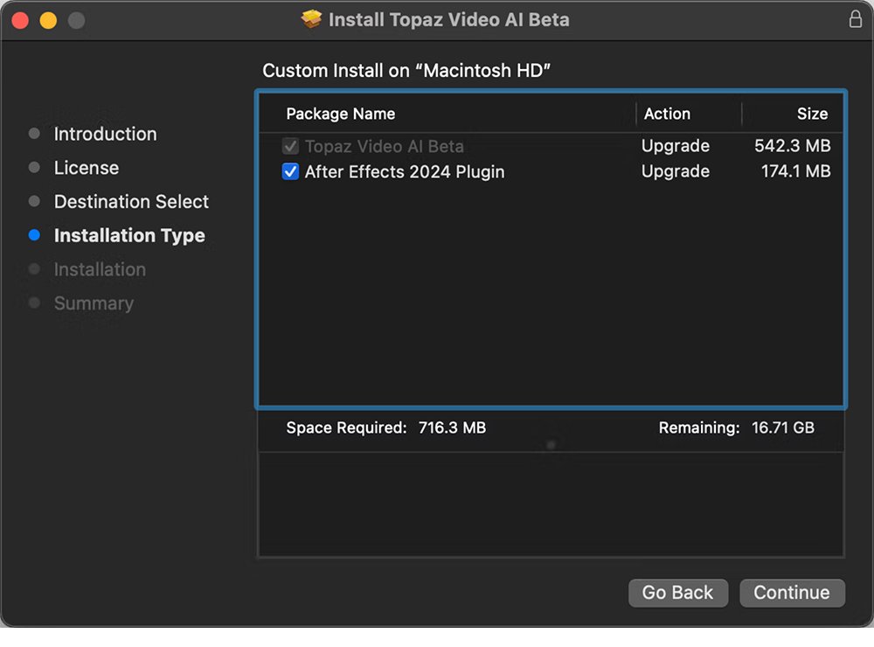Select the Topaz Video AI Beta package name
This screenshot has height=647, width=874.
point(384,146)
